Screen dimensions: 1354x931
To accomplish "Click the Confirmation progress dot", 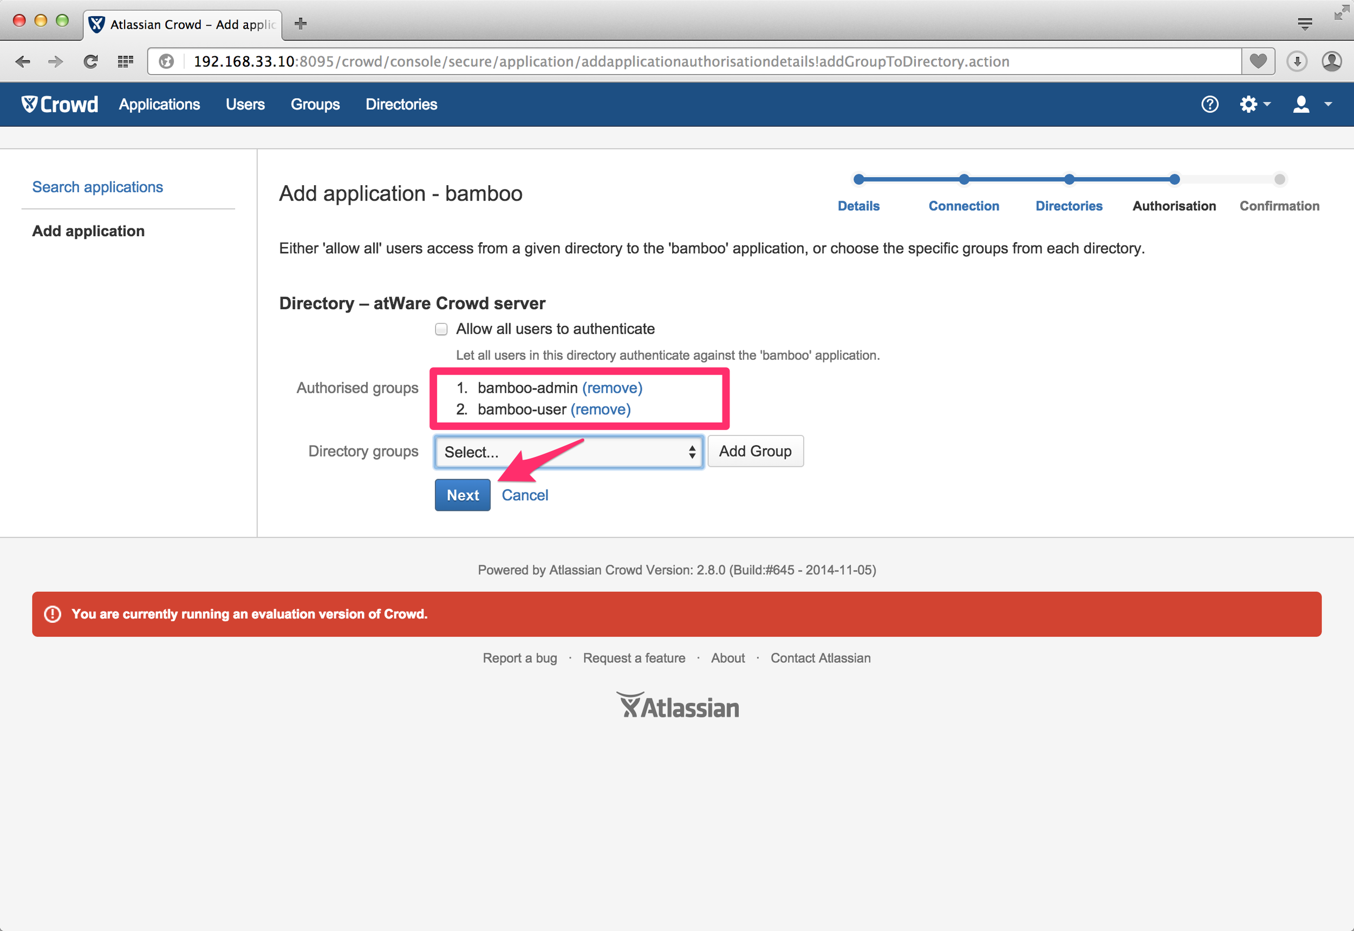I will (1279, 179).
